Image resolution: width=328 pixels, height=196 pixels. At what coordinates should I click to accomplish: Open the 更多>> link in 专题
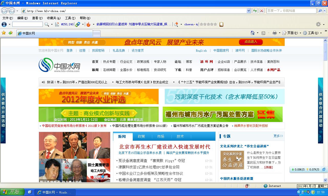click(x=278, y=136)
